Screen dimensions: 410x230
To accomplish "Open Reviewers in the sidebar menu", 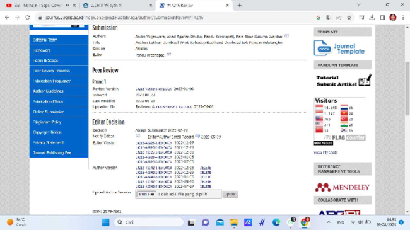I will tap(59, 50).
